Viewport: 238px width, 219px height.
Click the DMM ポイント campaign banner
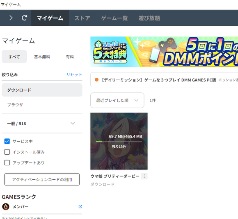(164, 52)
